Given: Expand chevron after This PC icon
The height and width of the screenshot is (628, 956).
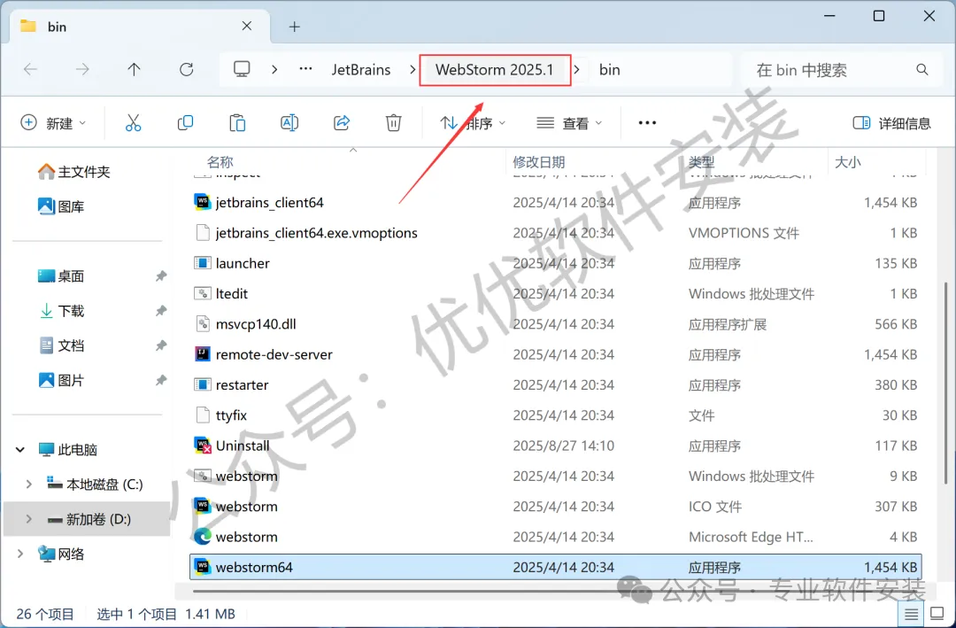Looking at the screenshot, I should pos(274,70).
